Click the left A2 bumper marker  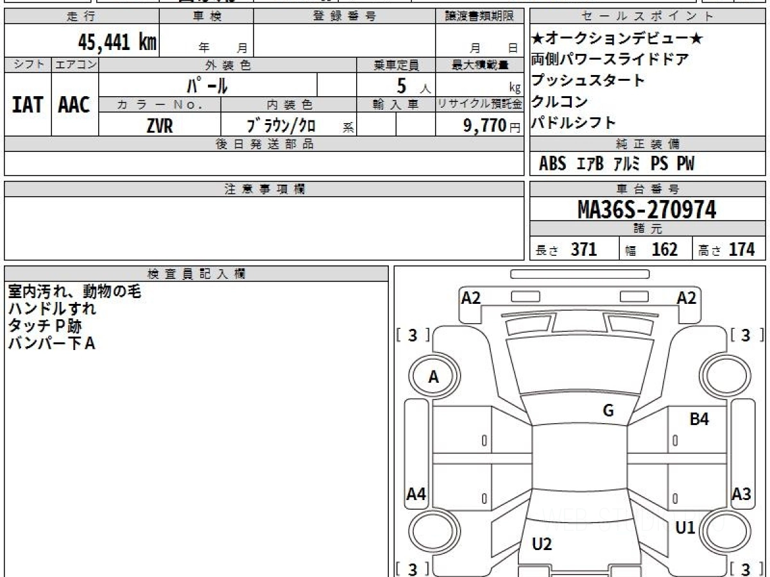tap(471, 297)
